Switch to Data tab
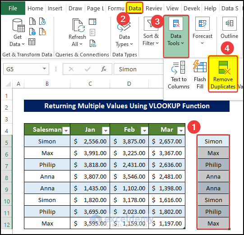244x235 pixels. [x=135, y=8]
